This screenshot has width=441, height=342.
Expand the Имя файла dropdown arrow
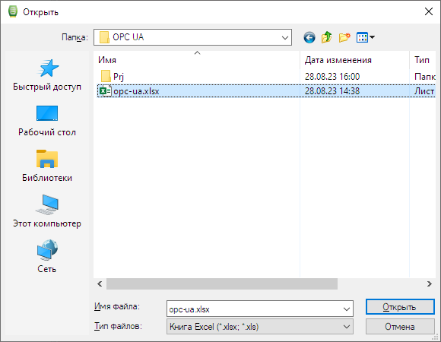coord(347,309)
